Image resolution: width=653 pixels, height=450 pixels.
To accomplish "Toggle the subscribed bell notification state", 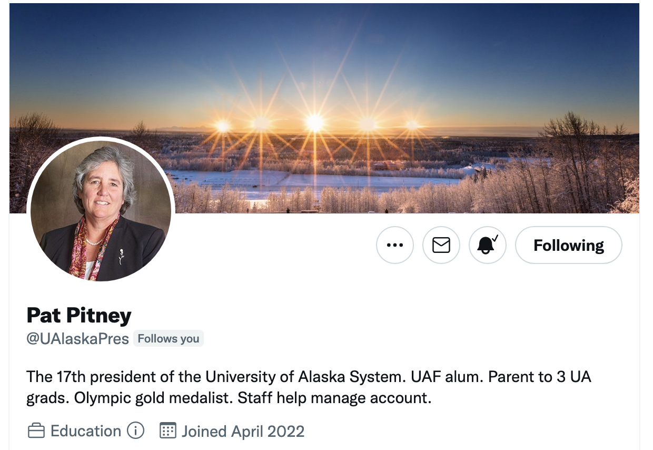I will pos(487,245).
